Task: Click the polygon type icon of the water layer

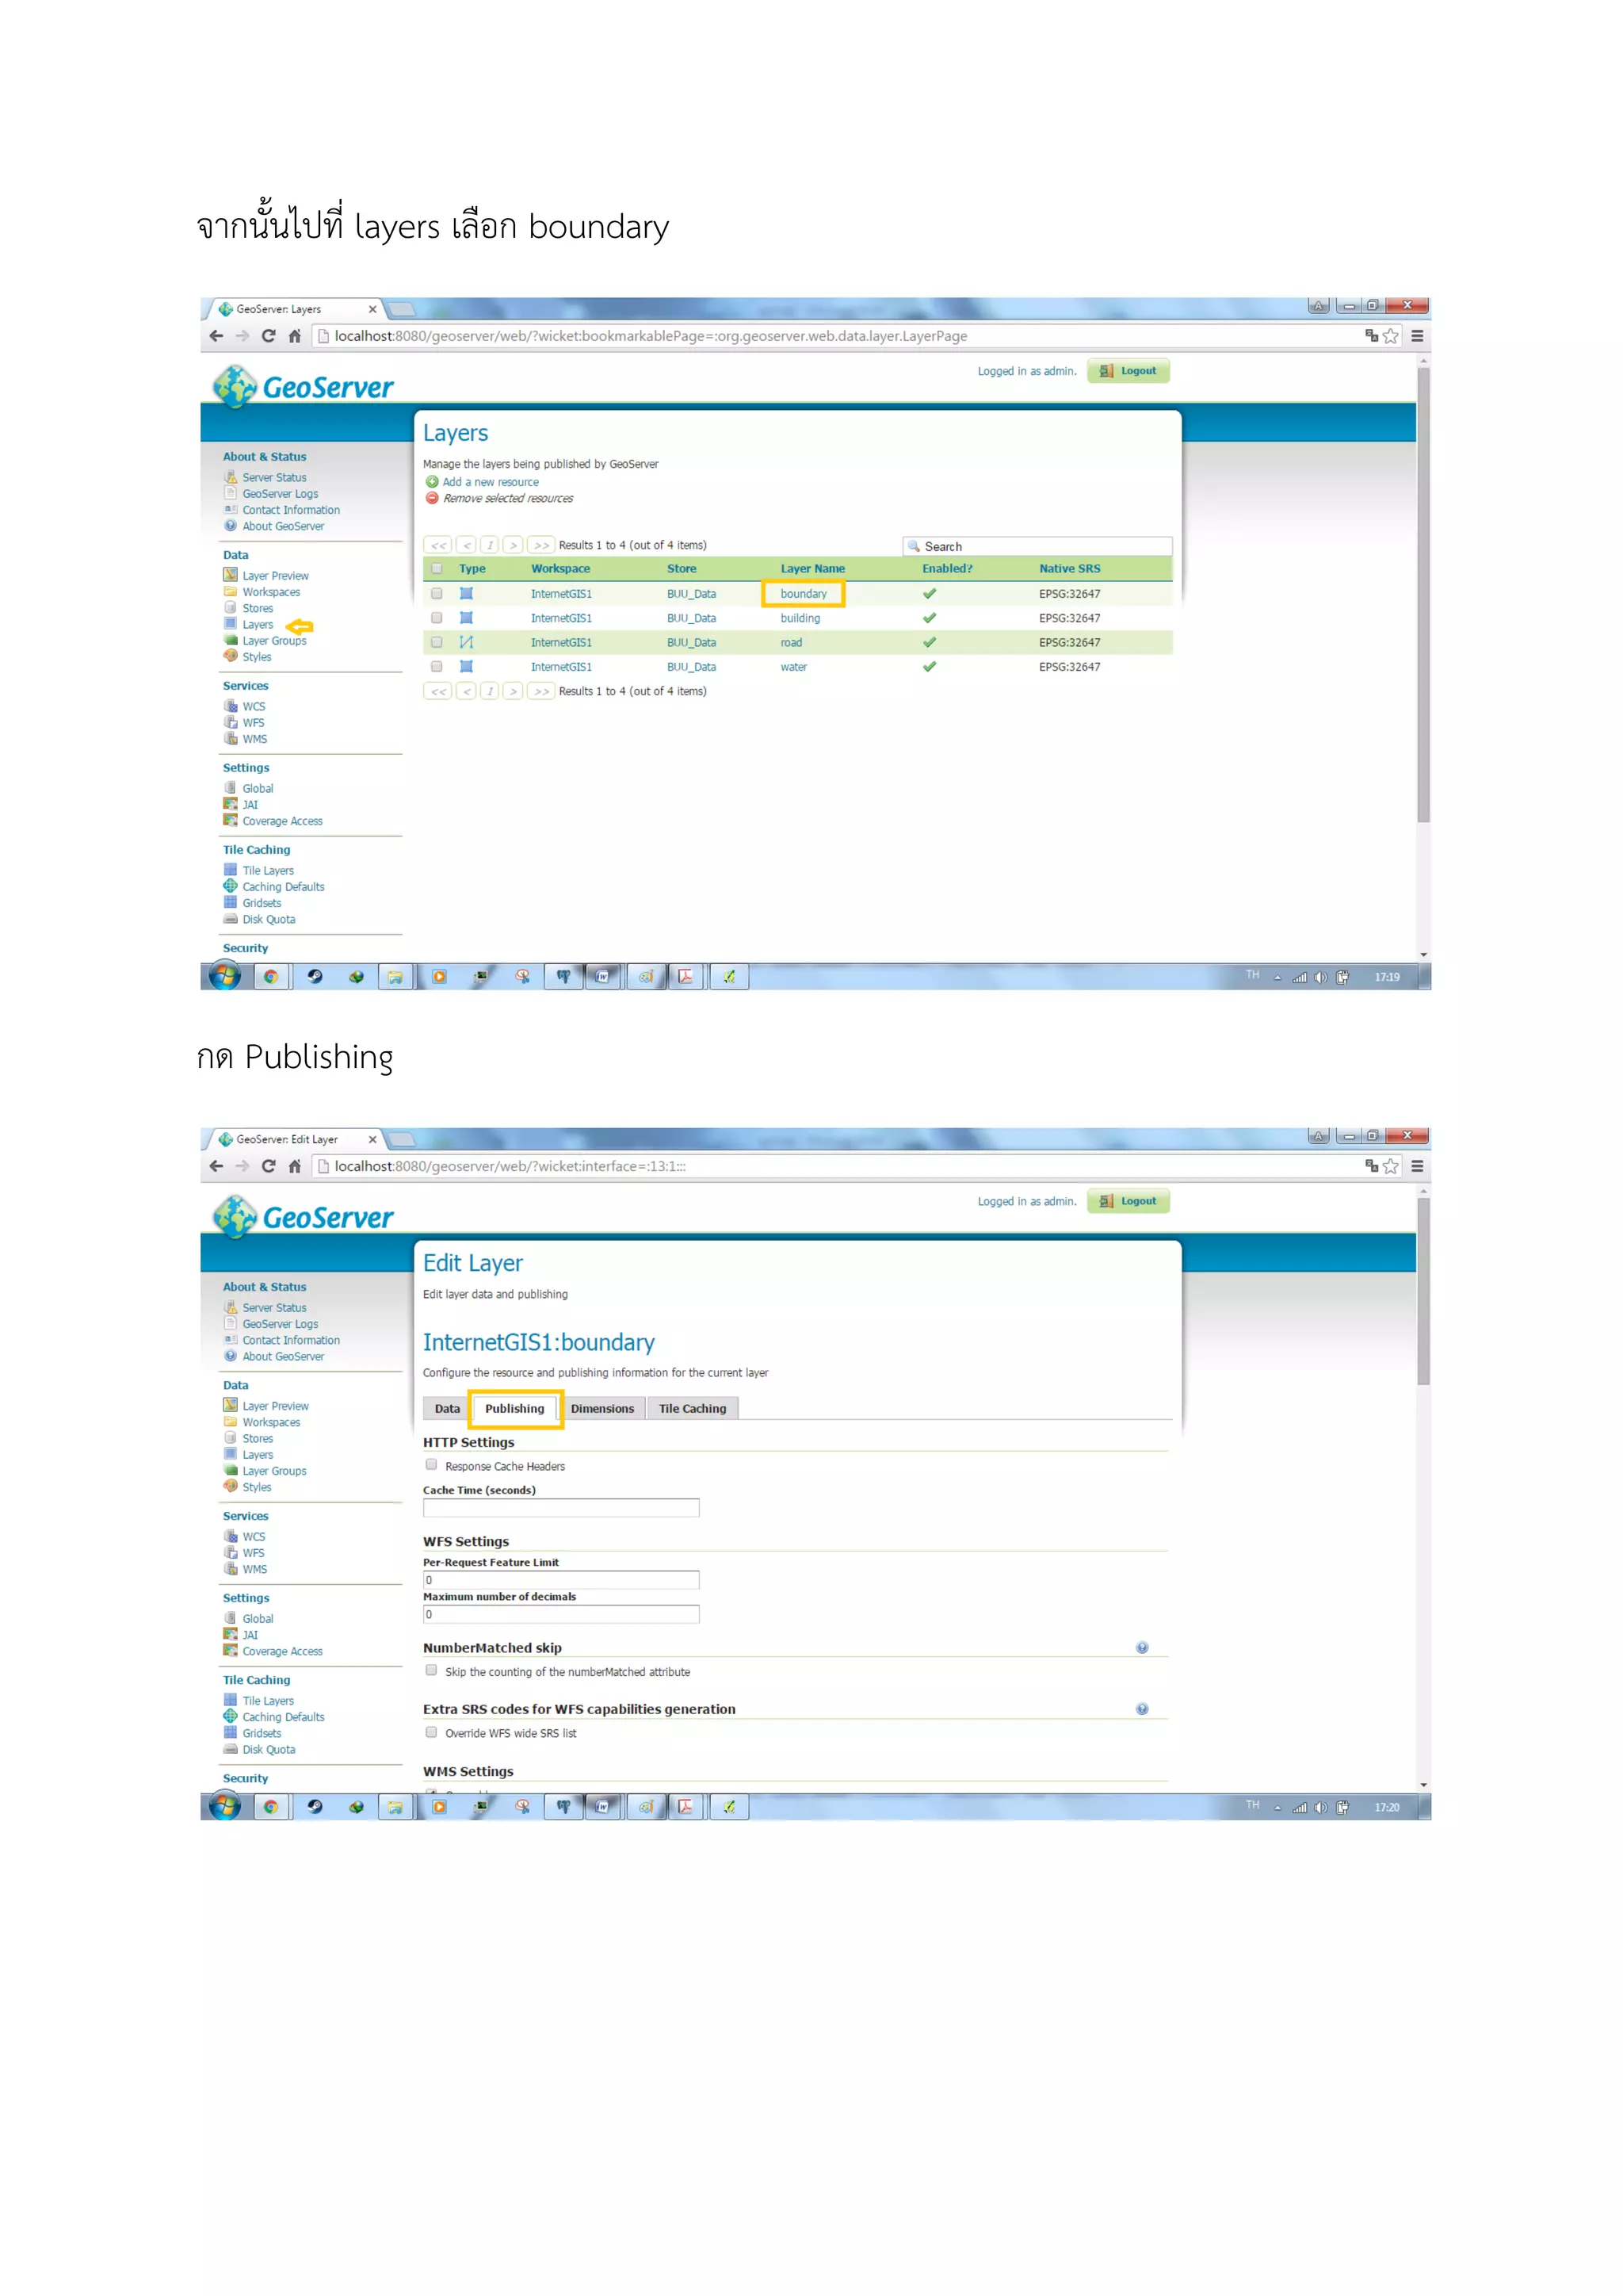Action: click(466, 666)
